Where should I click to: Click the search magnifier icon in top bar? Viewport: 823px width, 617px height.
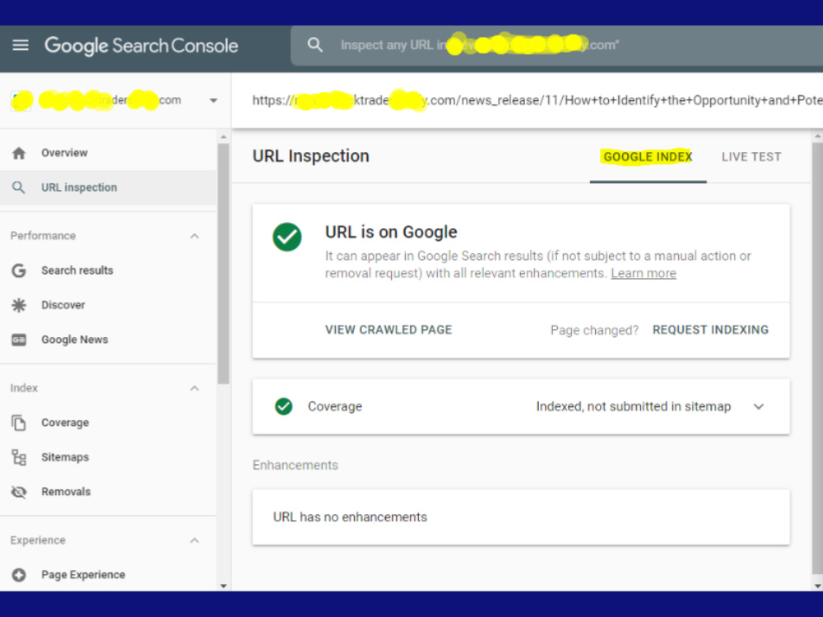coord(315,45)
